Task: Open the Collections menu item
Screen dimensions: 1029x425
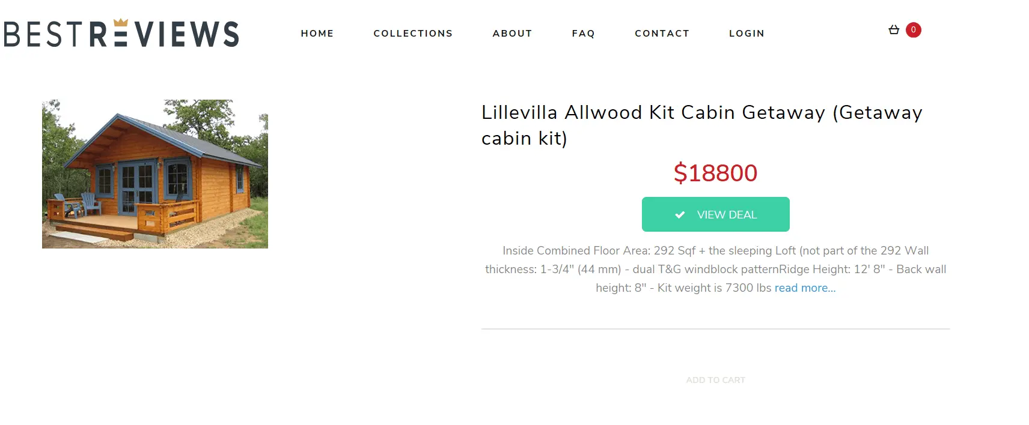Action: (x=413, y=34)
